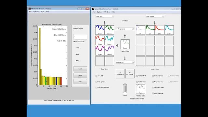Click the blue AIC choice bar

[x=56, y=81]
